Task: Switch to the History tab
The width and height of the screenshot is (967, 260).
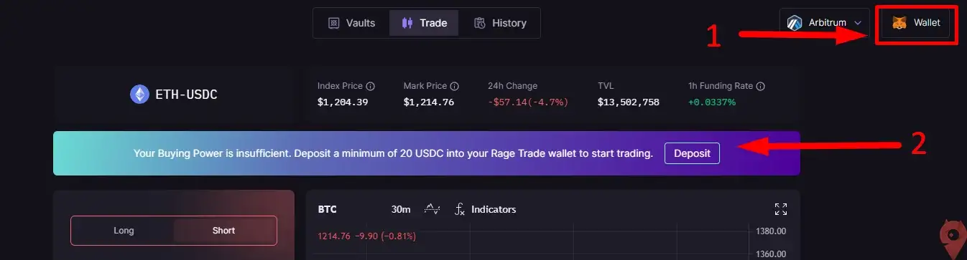Action: [500, 23]
